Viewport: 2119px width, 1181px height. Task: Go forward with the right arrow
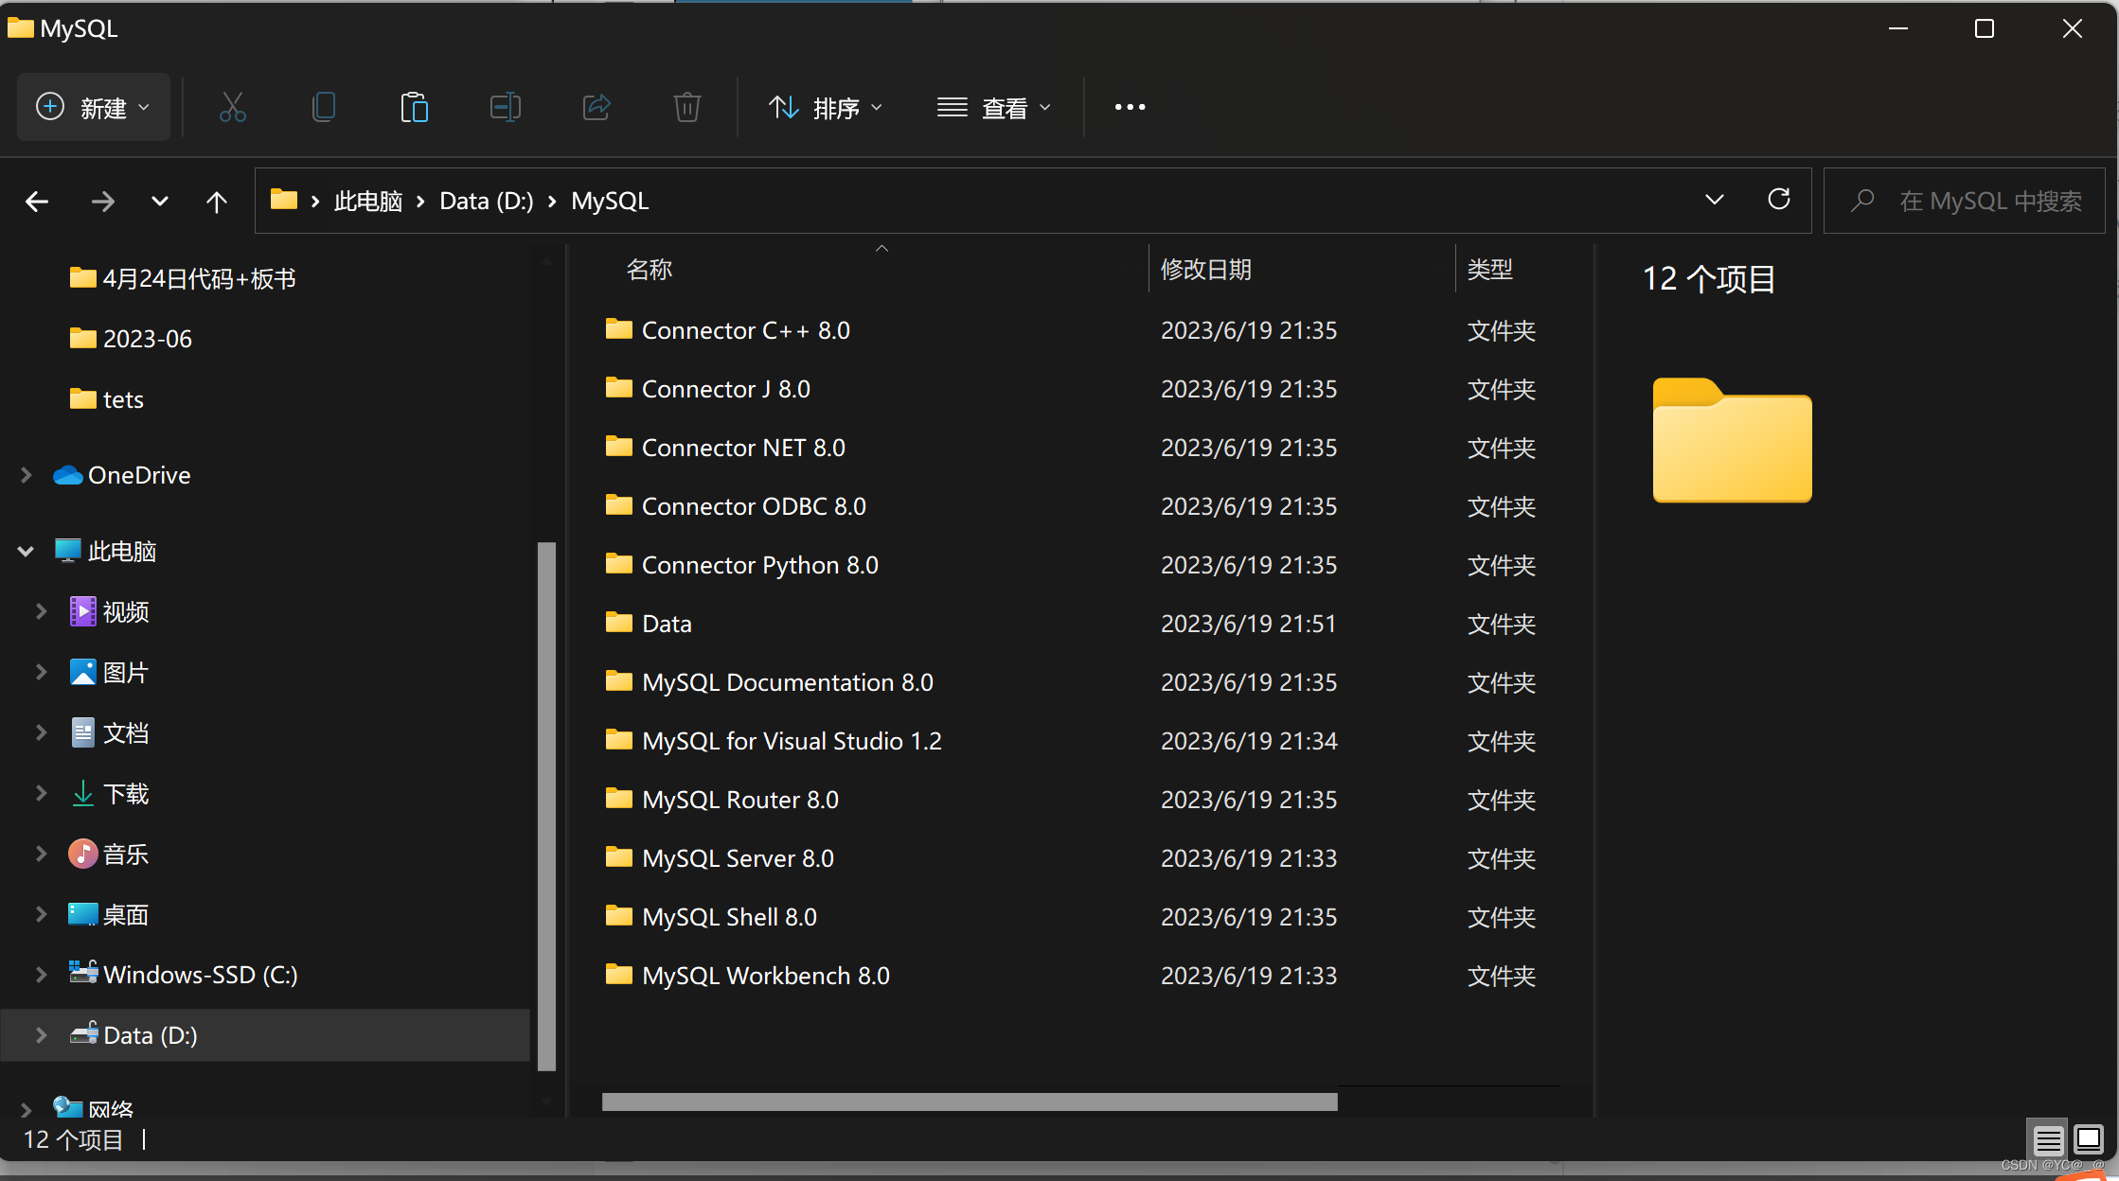point(102,201)
